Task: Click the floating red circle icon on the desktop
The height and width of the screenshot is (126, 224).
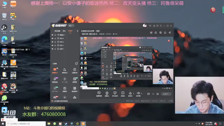Action: 213,10
